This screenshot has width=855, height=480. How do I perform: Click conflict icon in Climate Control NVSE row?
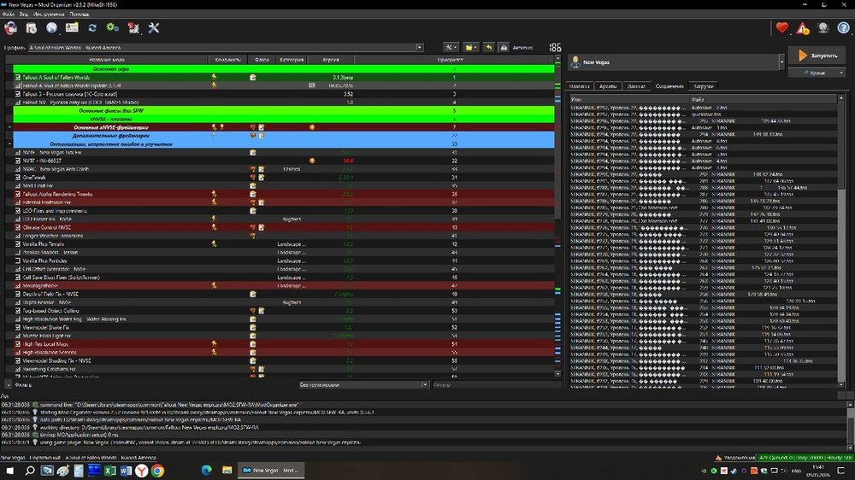click(214, 227)
